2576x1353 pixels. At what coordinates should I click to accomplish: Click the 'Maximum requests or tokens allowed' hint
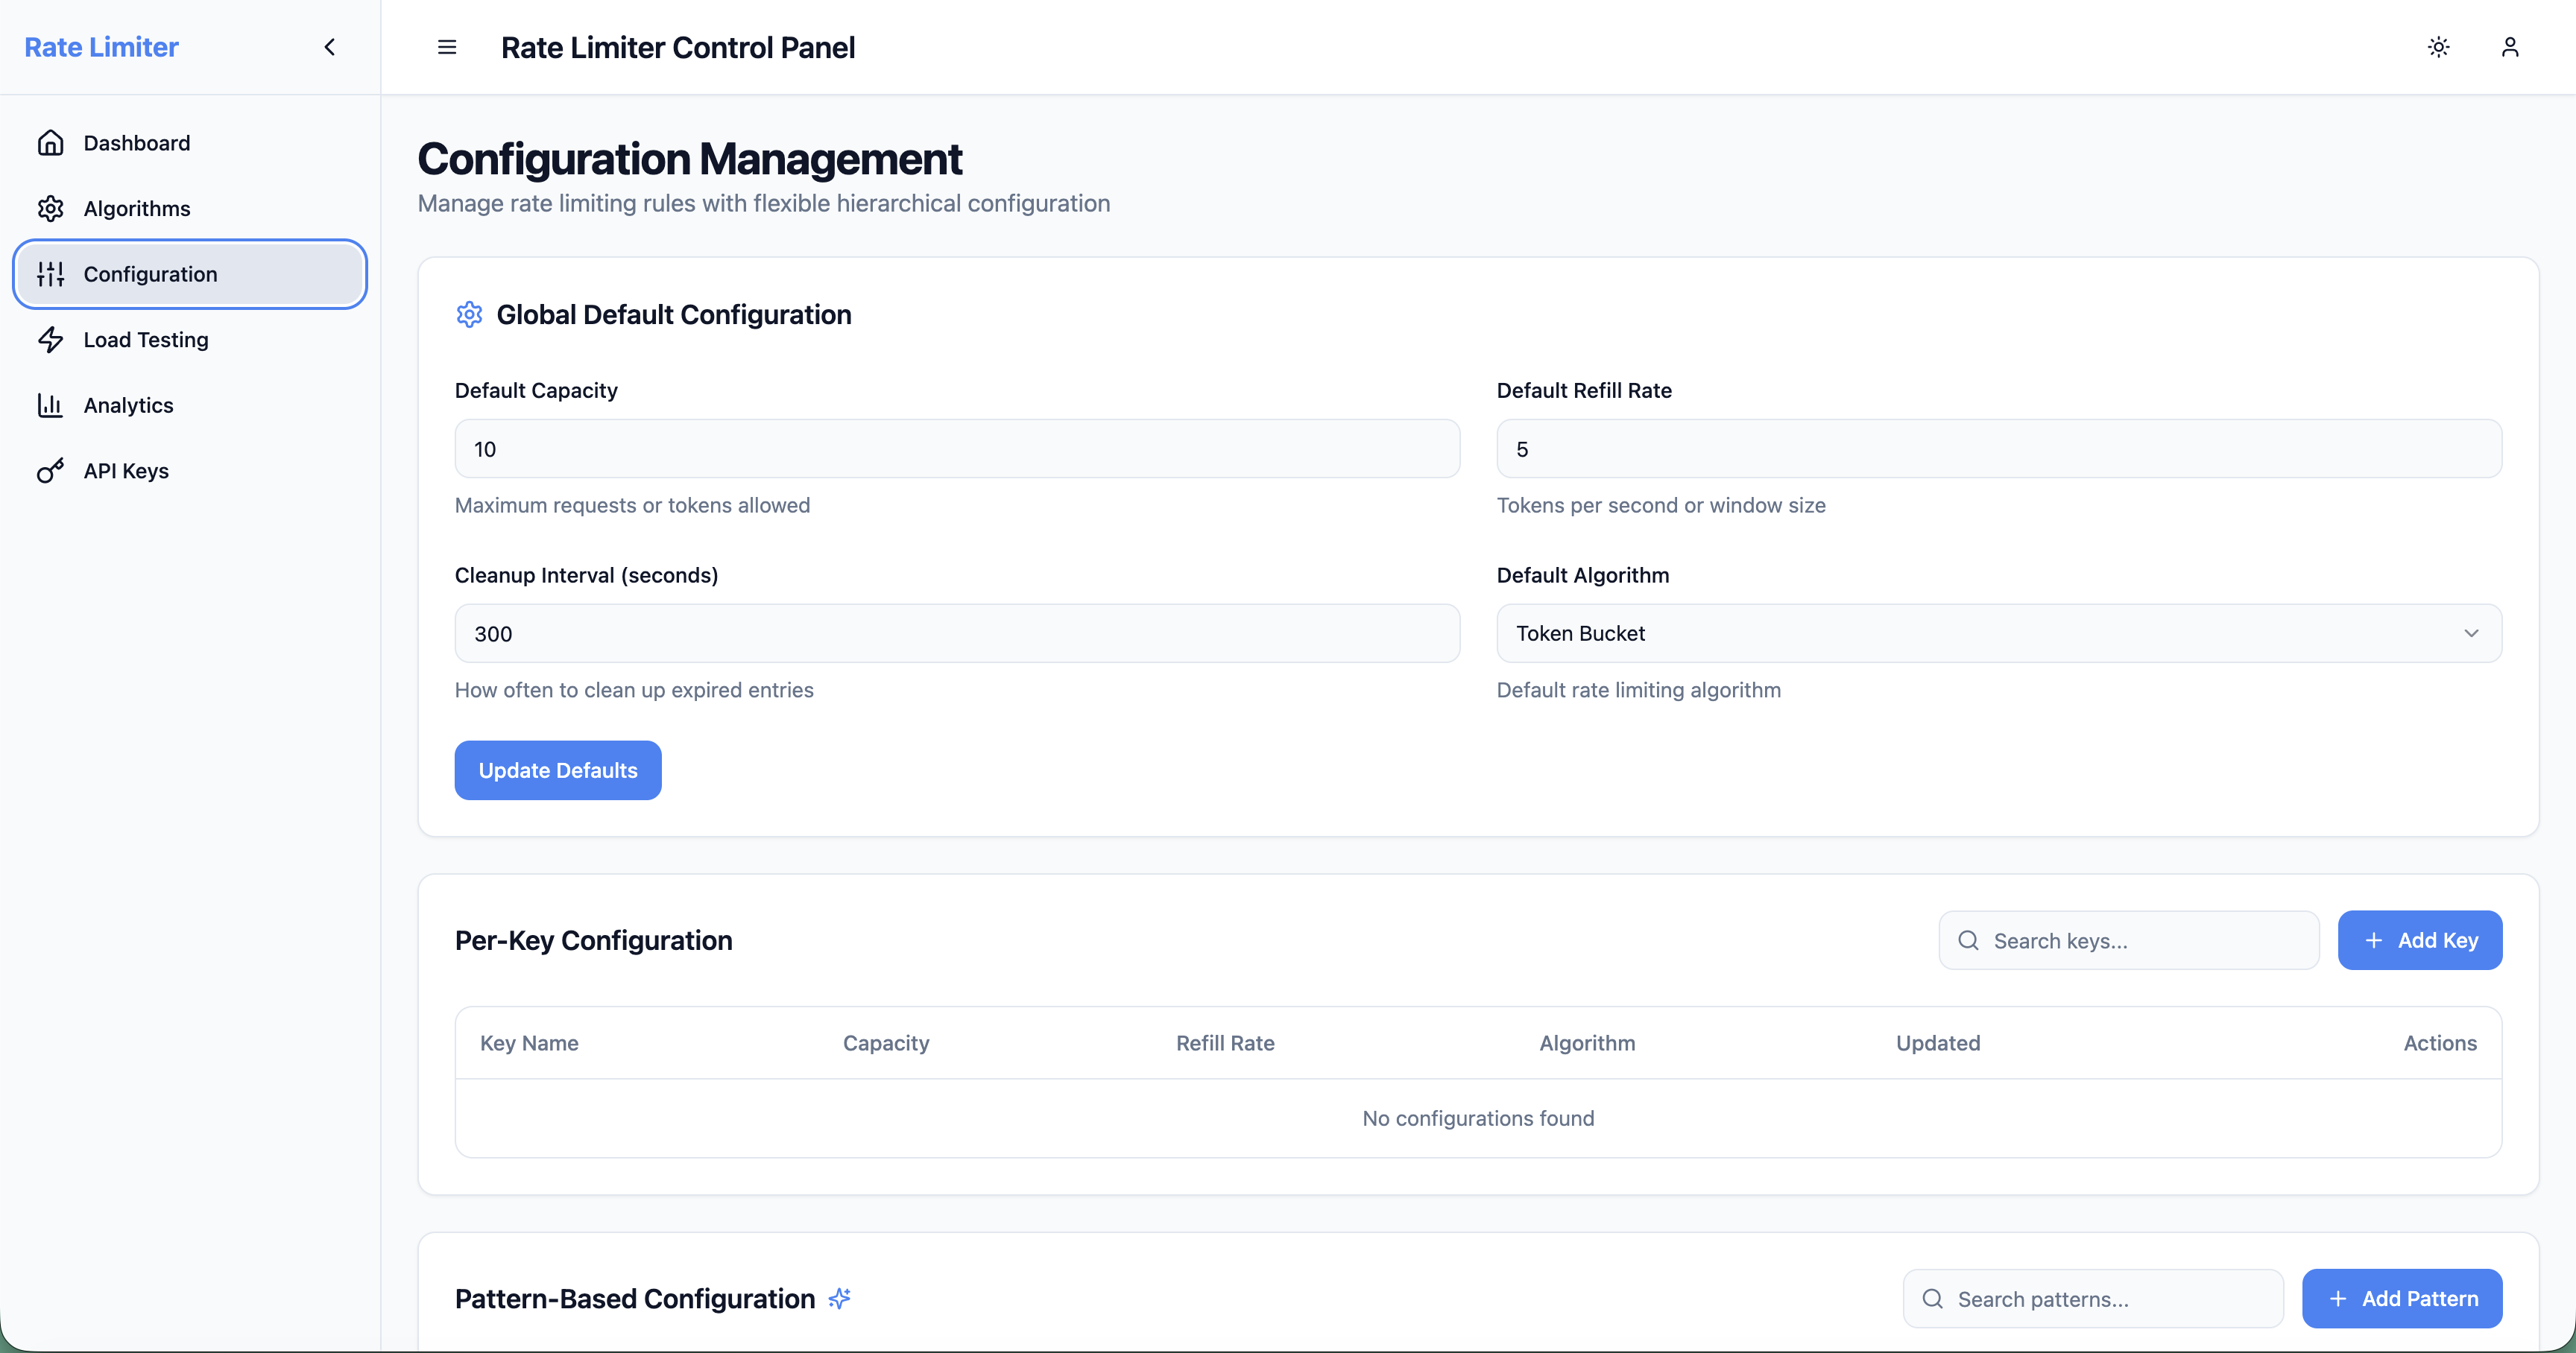(x=632, y=506)
